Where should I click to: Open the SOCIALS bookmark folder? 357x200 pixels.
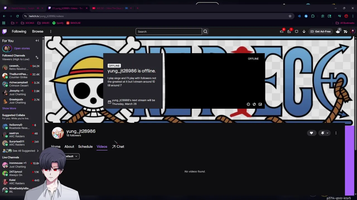tap(28, 23)
